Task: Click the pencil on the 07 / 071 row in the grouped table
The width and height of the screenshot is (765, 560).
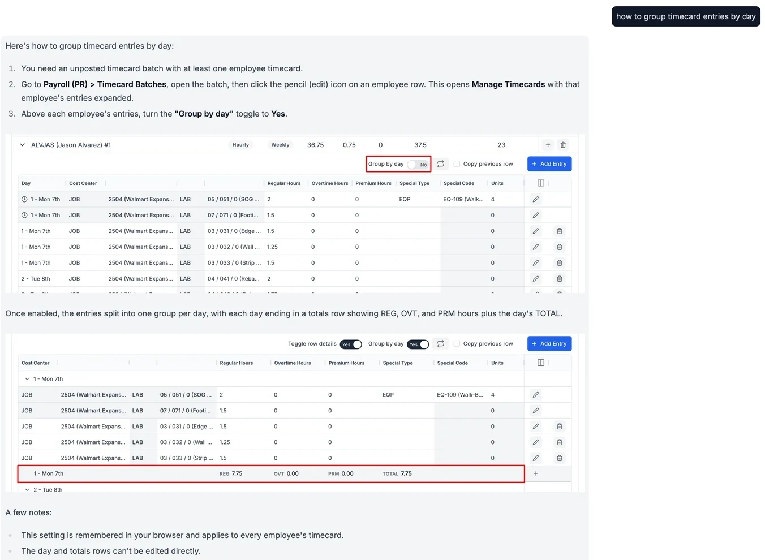Action: 536,411
